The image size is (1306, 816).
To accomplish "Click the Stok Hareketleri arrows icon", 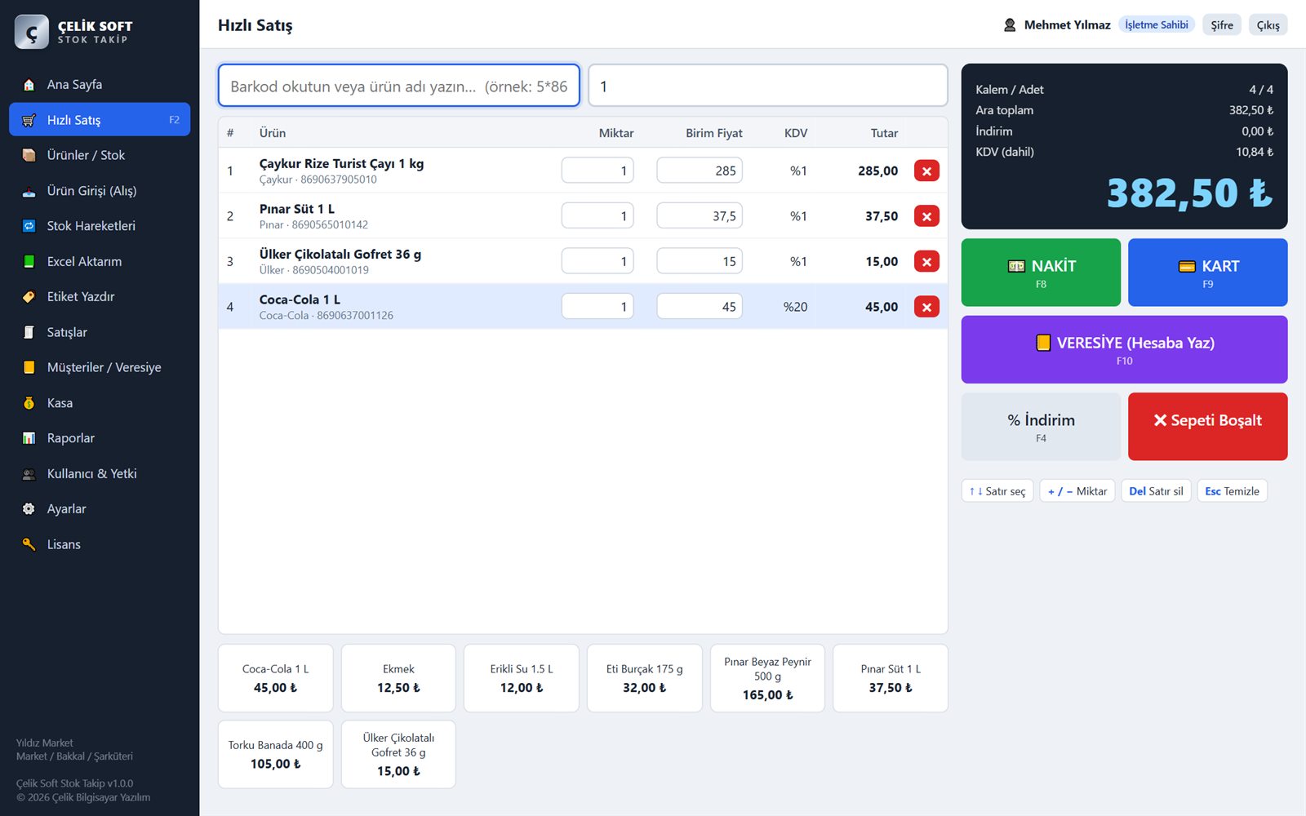I will [29, 226].
